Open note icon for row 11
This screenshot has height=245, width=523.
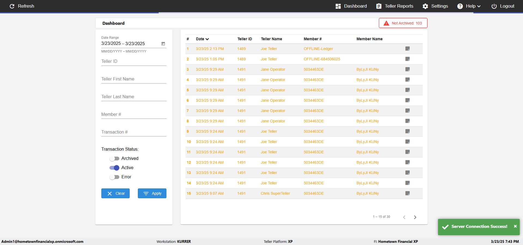[408, 152]
